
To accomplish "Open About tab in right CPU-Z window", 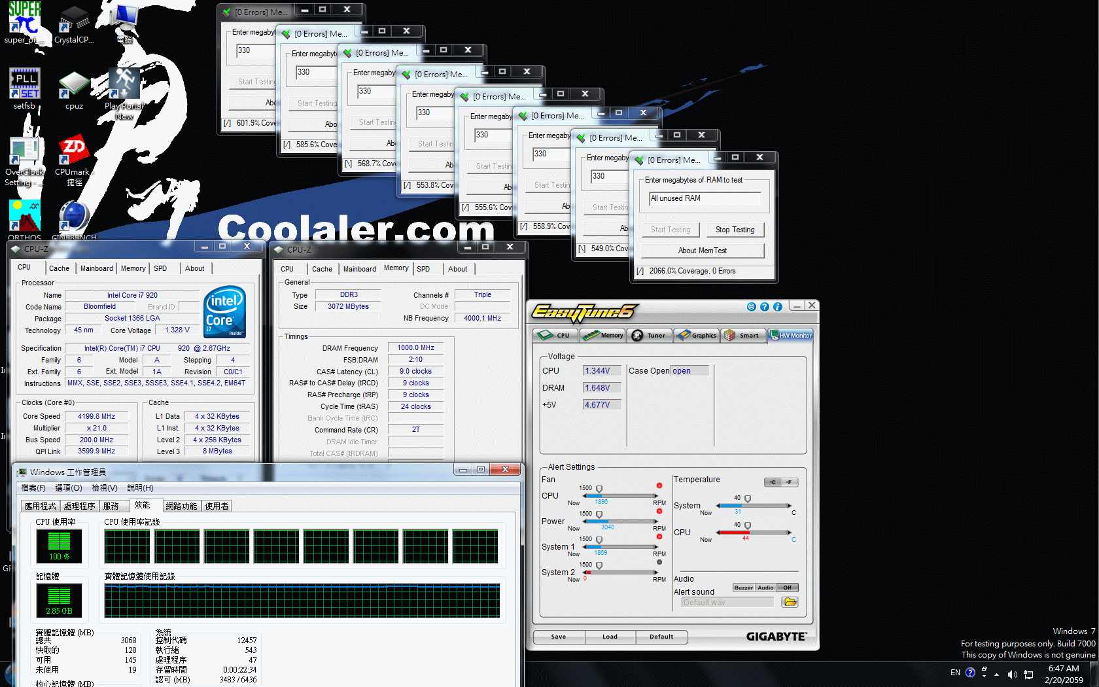I will click(x=458, y=269).
